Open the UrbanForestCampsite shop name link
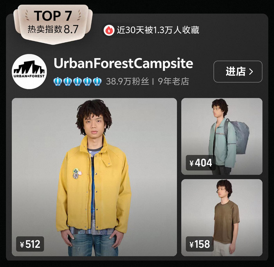The height and width of the screenshot is (267, 274). coord(123,64)
